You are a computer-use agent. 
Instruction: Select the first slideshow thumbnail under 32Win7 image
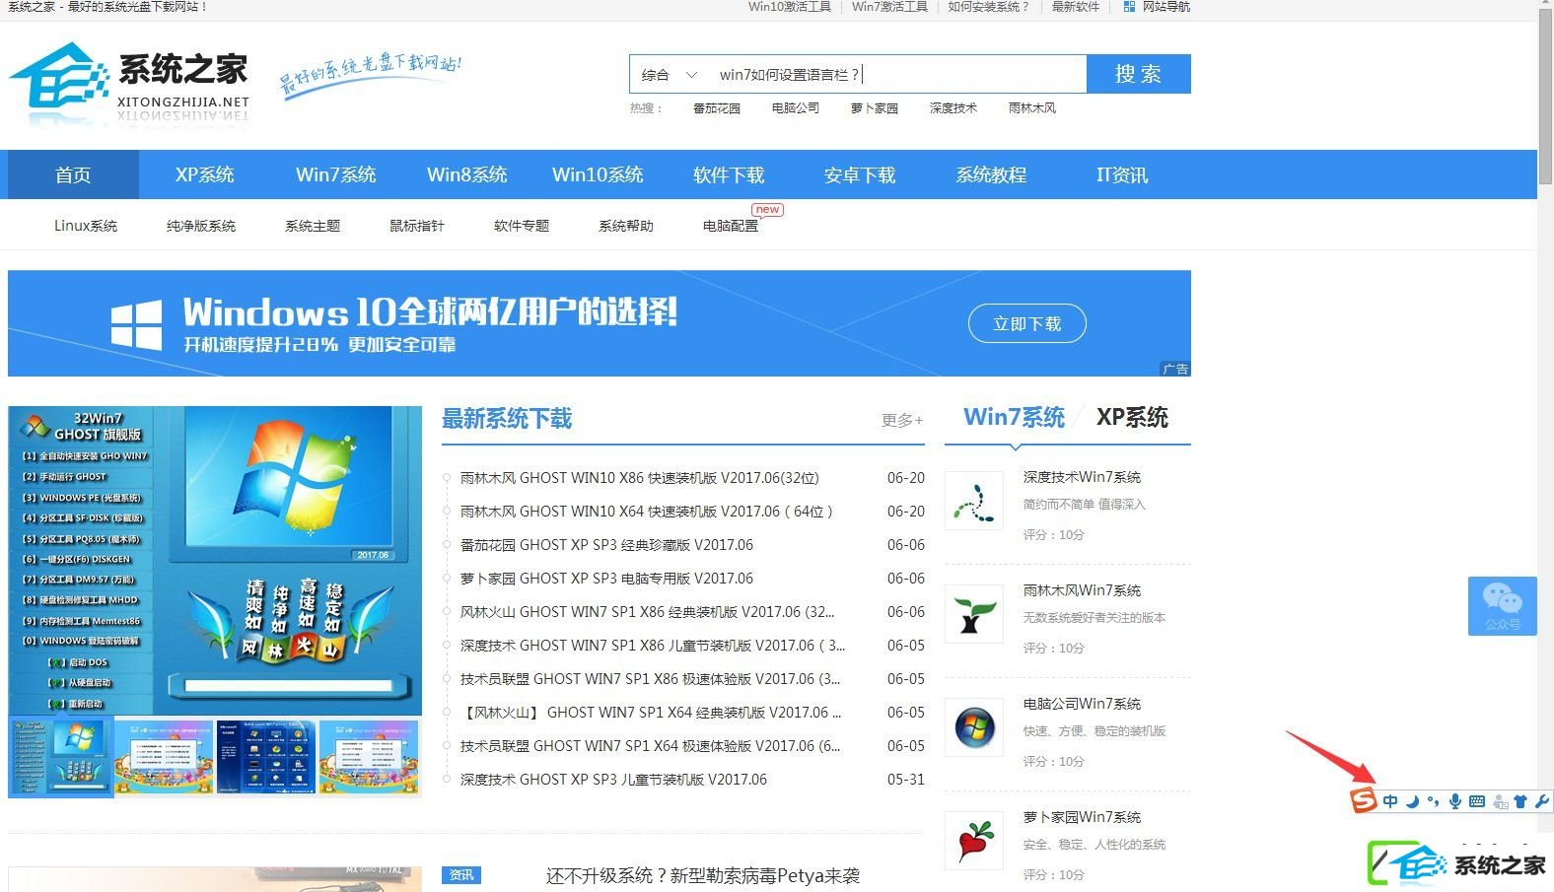pyautogui.click(x=60, y=757)
